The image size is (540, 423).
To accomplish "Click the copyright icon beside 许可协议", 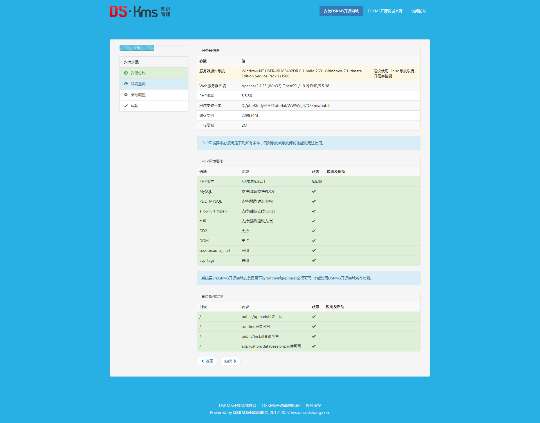I will tap(126, 73).
